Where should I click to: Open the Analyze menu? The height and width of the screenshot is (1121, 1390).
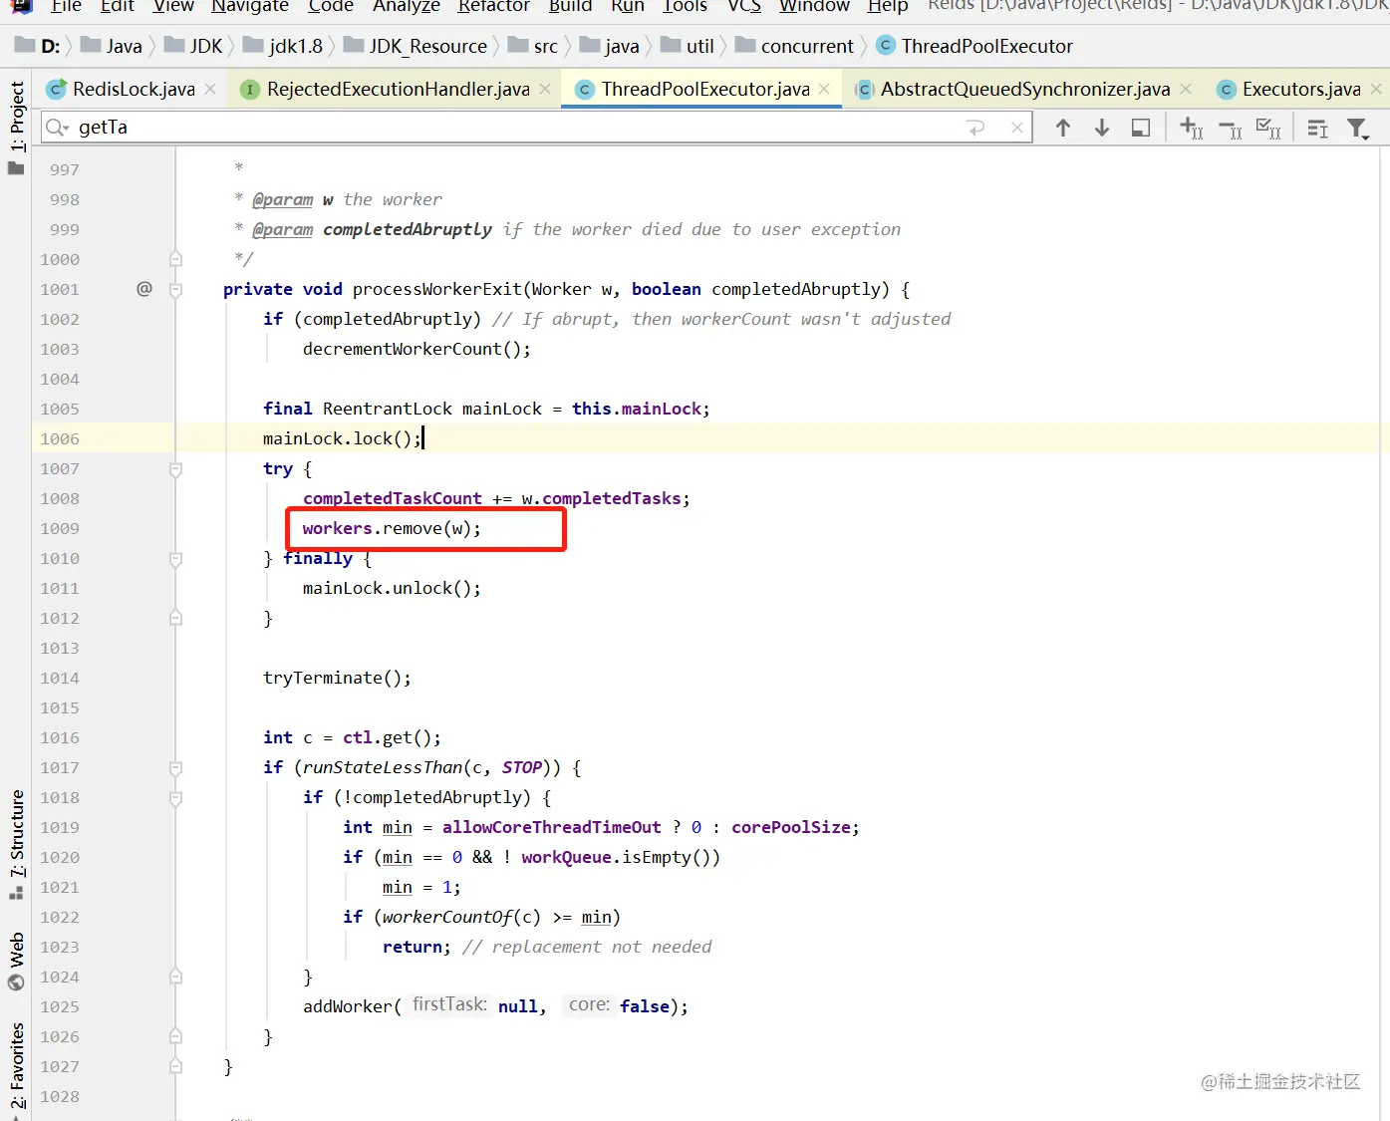407,6
